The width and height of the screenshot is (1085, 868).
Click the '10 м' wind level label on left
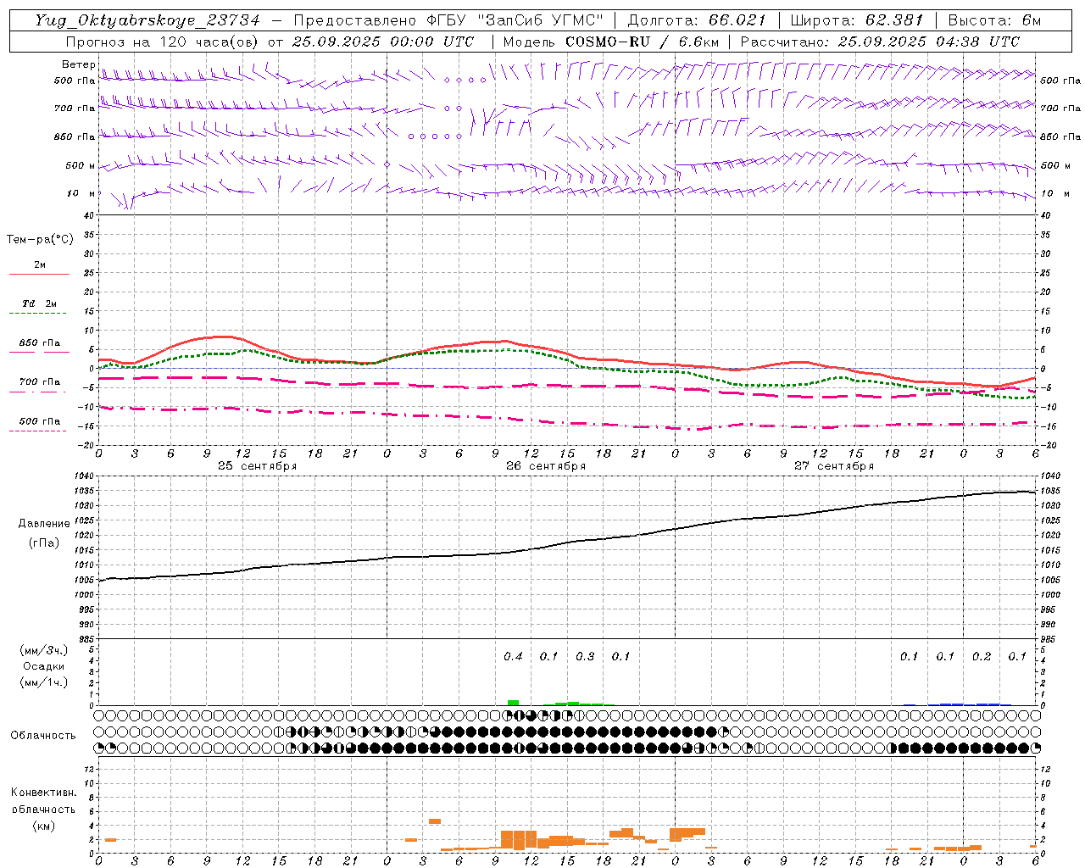coord(81,193)
